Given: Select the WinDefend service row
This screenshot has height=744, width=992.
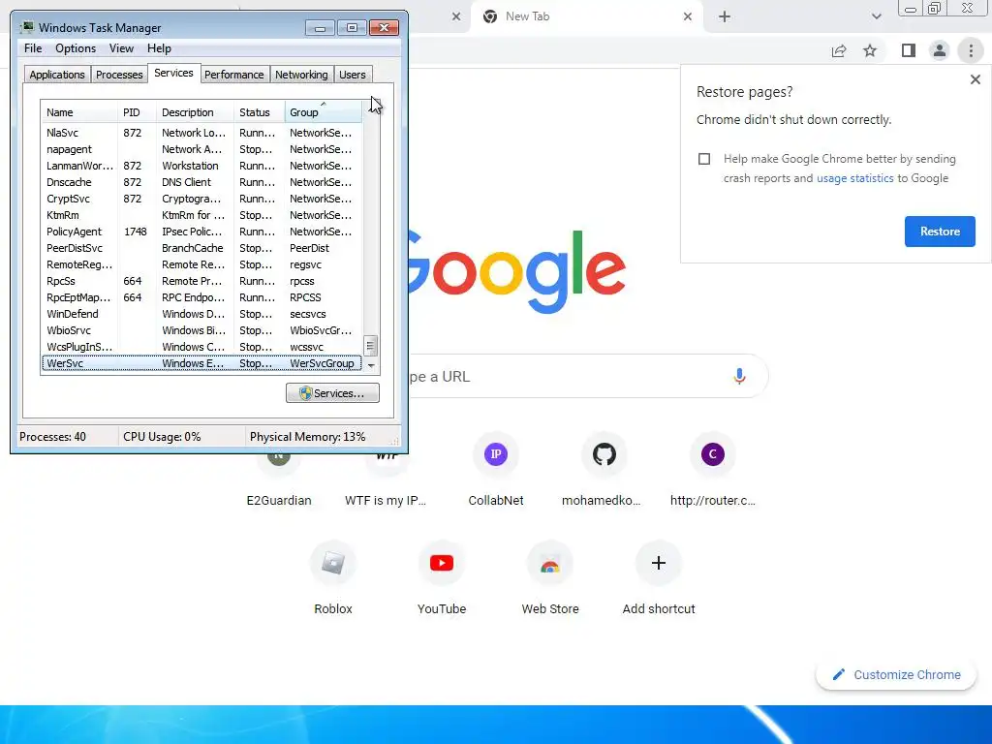Looking at the screenshot, I should click(201, 314).
